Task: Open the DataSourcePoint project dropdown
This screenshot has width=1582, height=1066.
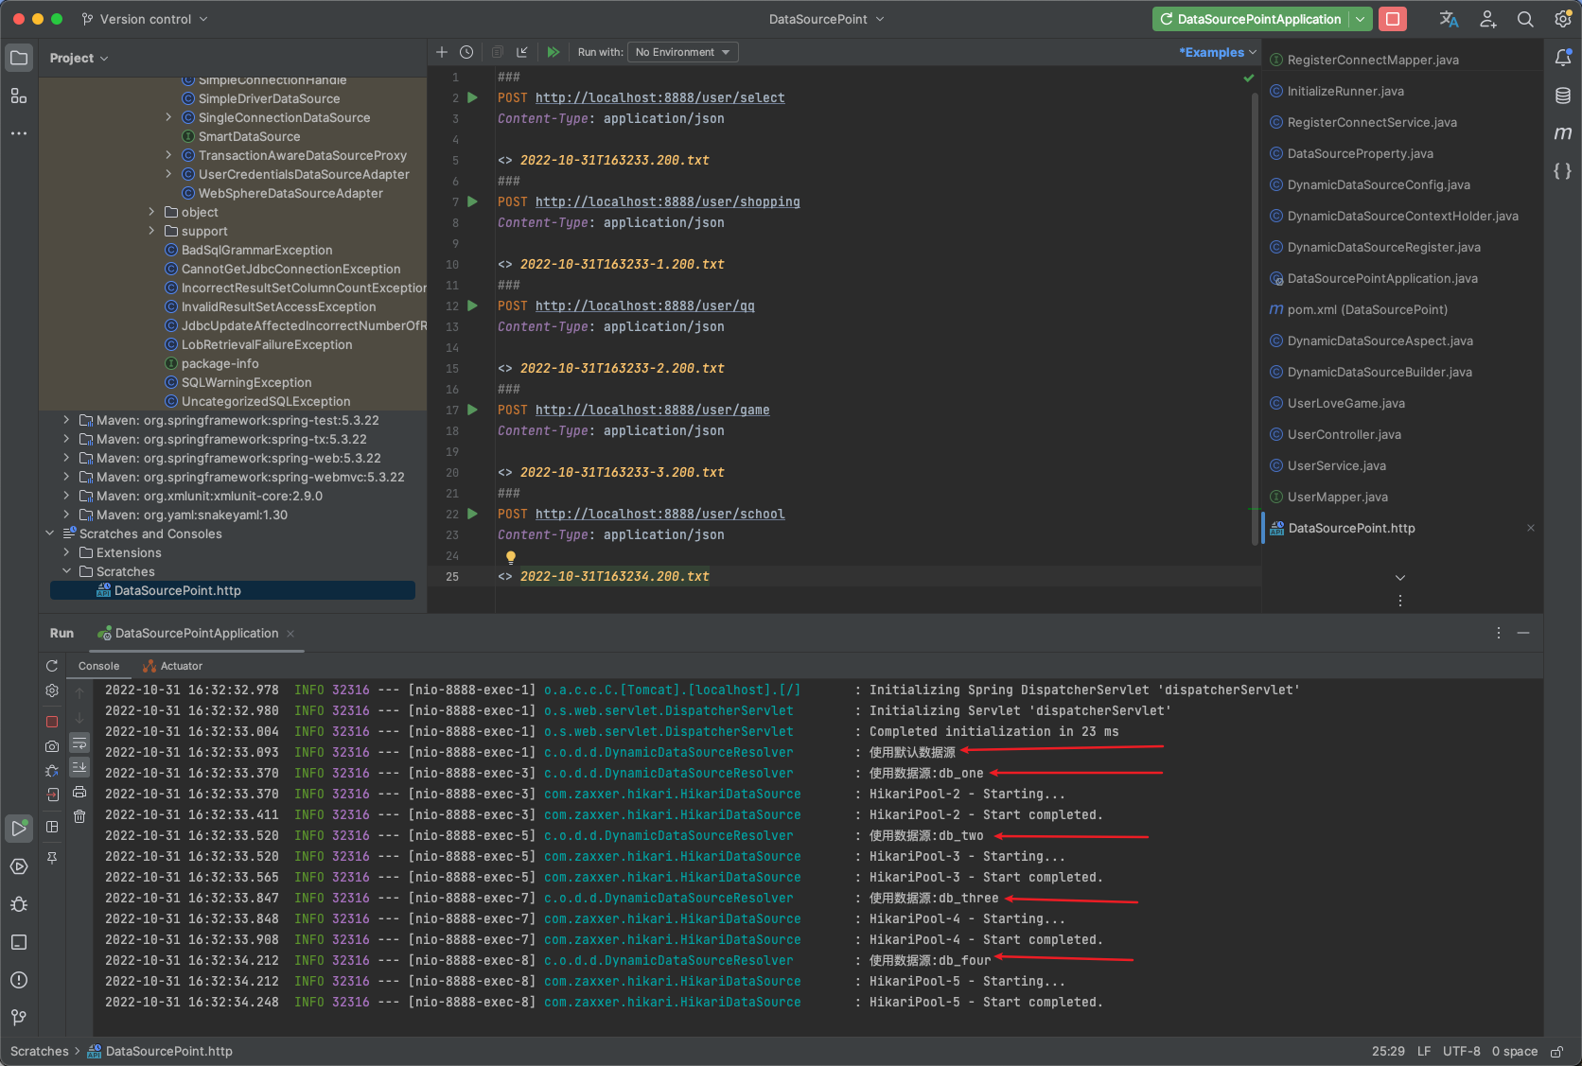Action: click(826, 19)
